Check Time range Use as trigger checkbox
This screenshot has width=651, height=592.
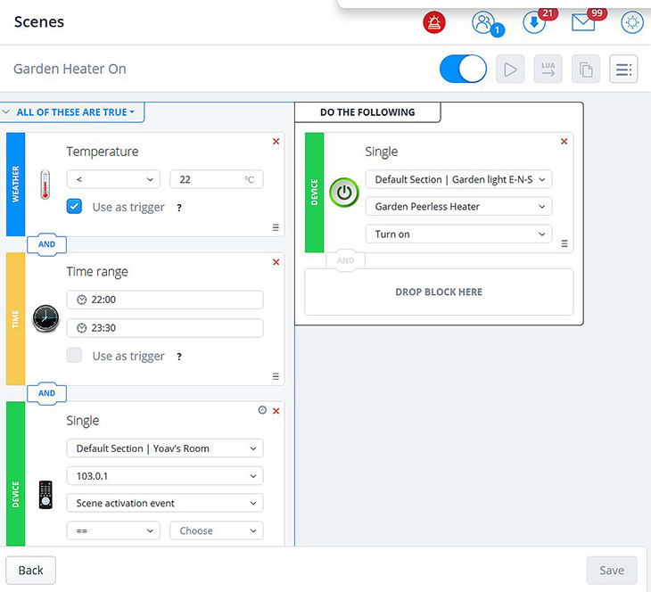coord(74,356)
